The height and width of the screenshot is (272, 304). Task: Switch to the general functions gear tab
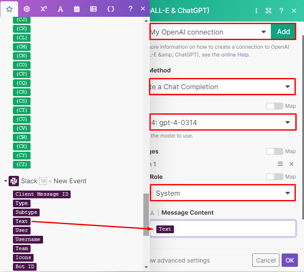click(x=27, y=9)
